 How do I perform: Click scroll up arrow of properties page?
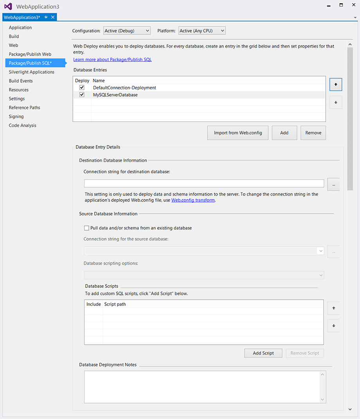click(x=350, y=44)
